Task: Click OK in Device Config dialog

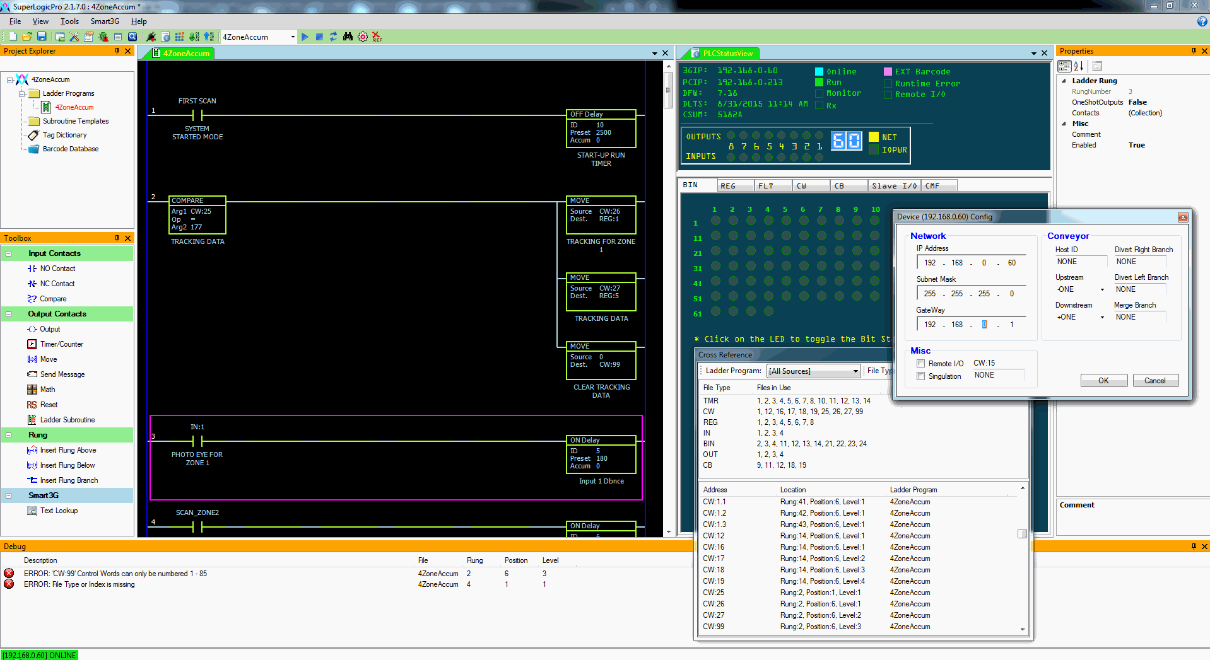Action: [1103, 381]
